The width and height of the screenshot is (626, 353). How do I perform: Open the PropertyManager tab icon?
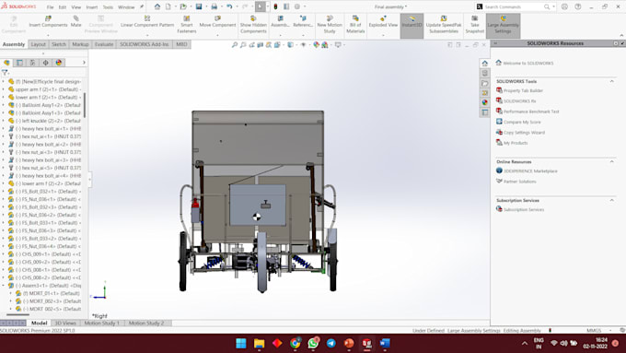[x=19, y=63]
